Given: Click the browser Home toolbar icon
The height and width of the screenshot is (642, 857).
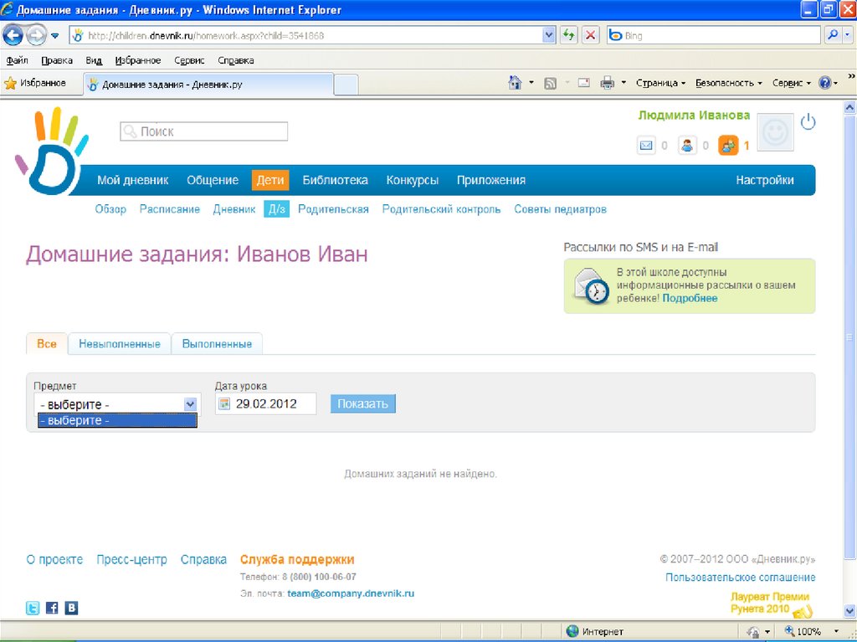Looking at the screenshot, I should [x=516, y=83].
